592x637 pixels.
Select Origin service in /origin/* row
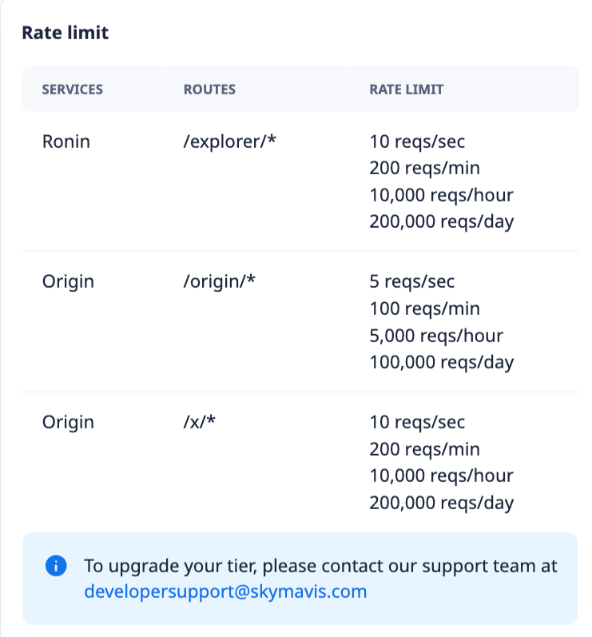68,282
